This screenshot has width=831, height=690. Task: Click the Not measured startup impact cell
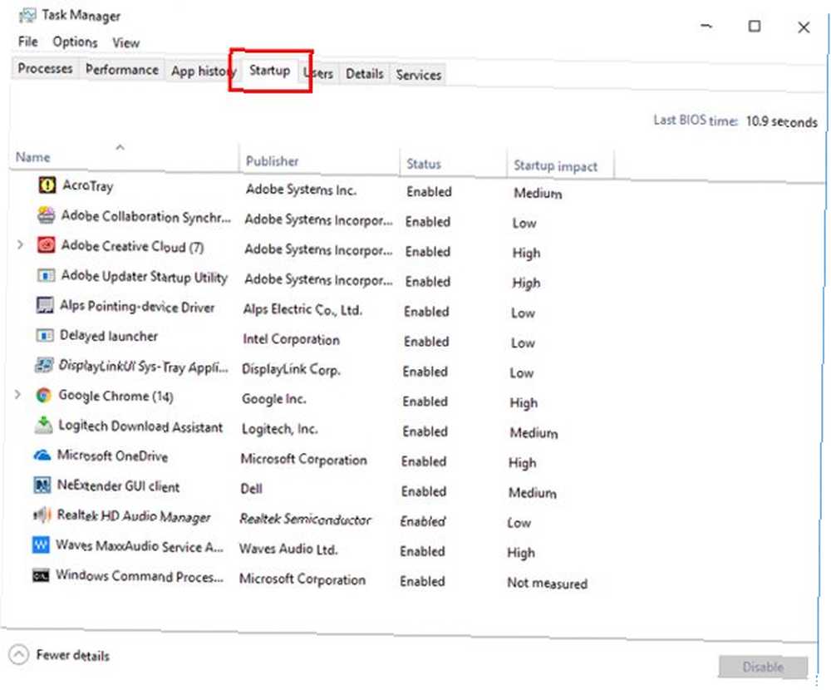click(x=548, y=584)
